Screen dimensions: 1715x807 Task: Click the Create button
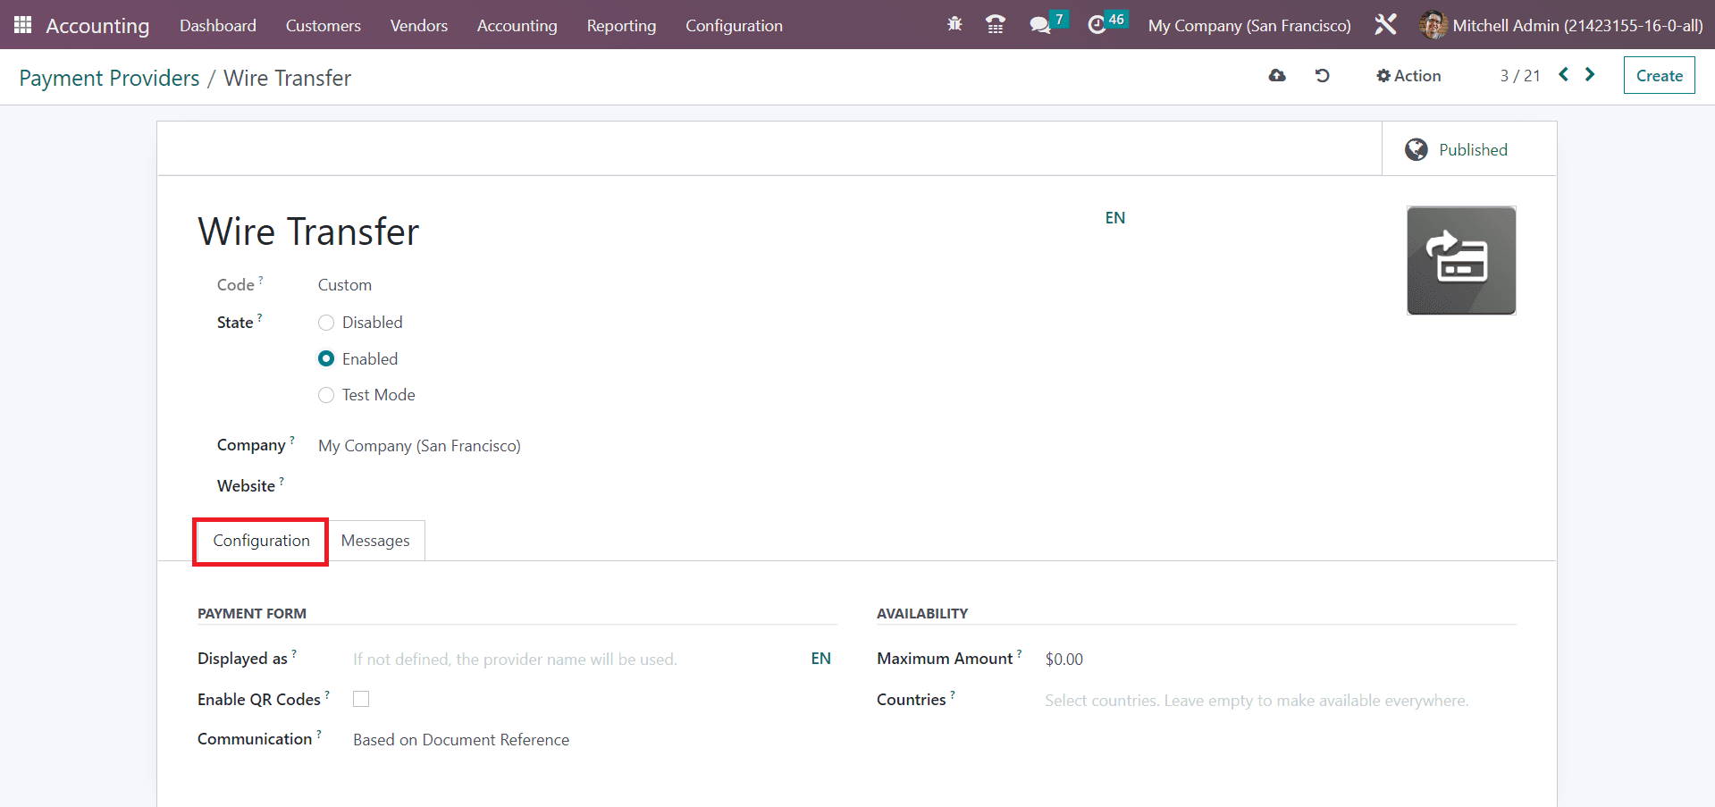coord(1660,76)
